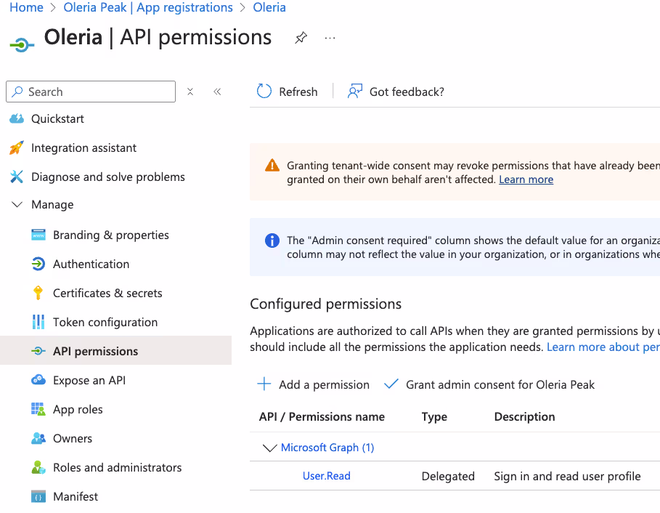Clear the sidebar search with X icon

click(x=190, y=92)
